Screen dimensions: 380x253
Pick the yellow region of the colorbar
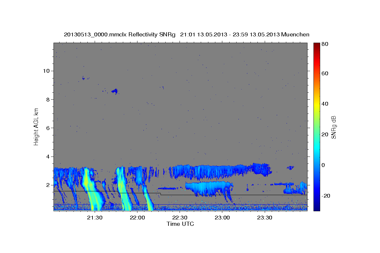pyautogui.click(x=317, y=104)
